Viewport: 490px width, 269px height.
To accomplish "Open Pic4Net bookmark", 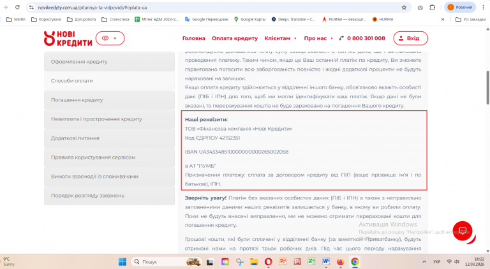I will coord(344,19).
